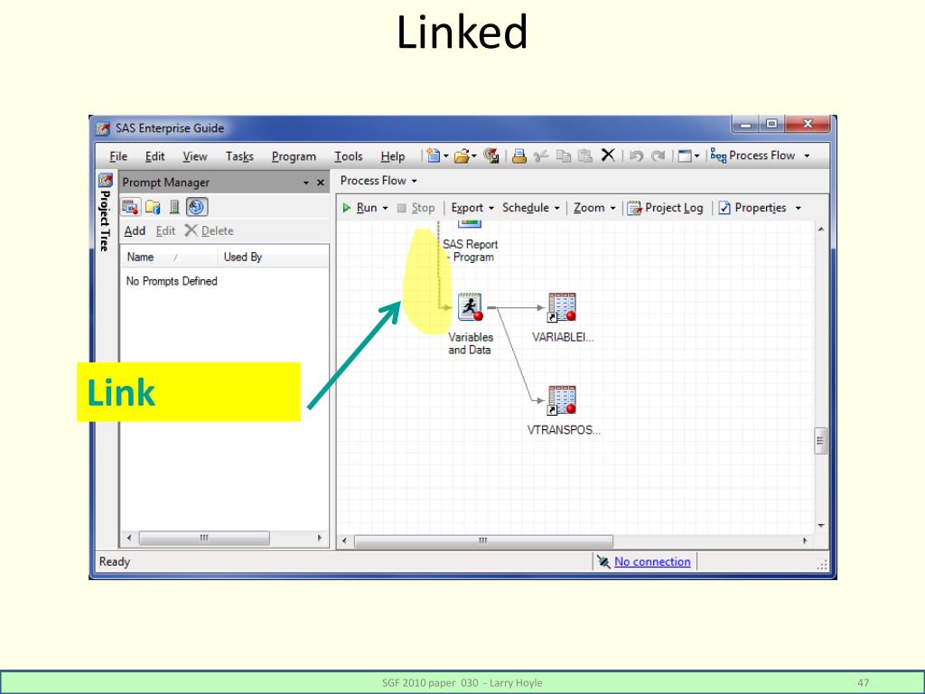Screen dimensions: 925x694
Task: Click the Copy icon in toolbar
Action: coord(564,155)
